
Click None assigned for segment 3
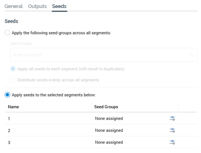click(x=109, y=142)
